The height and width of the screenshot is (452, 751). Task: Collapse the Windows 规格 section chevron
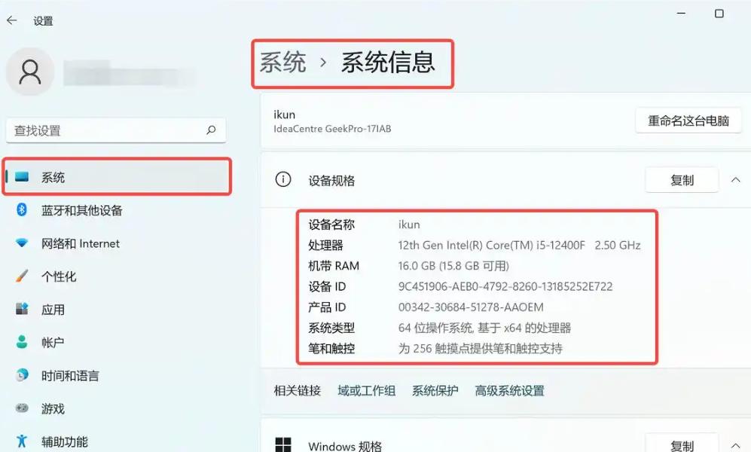point(736,446)
